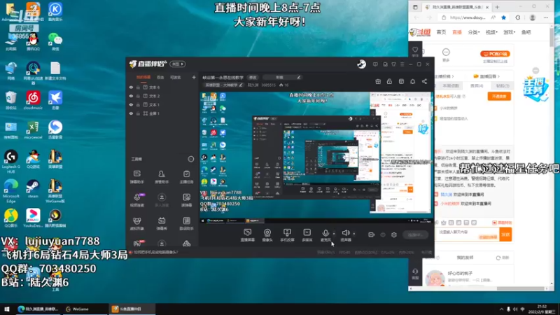Click the orange 发送 send button

click(505, 234)
